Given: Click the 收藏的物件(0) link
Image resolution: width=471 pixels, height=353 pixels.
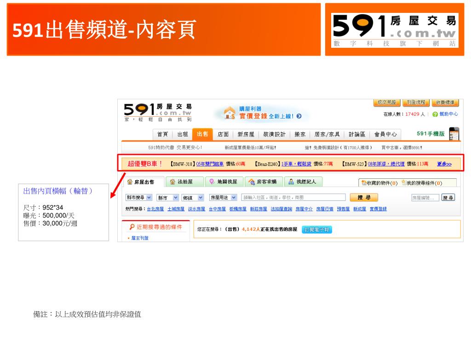Looking at the screenshot, I should pyautogui.click(x=382, y=183).
